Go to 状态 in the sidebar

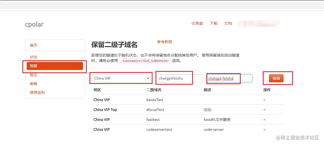click(33, 57)
